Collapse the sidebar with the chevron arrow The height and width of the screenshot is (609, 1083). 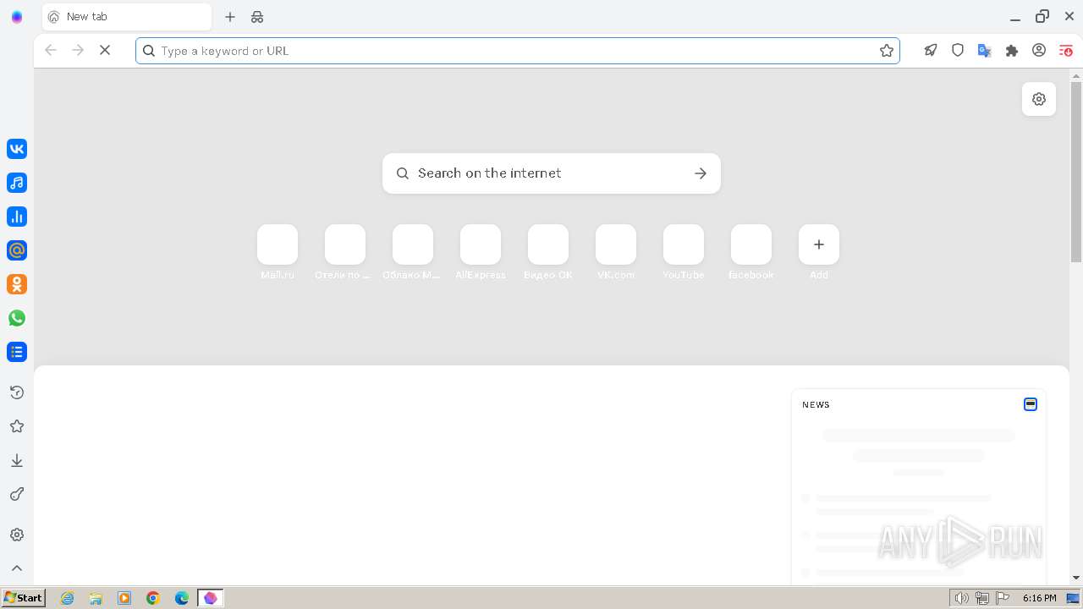17,568
